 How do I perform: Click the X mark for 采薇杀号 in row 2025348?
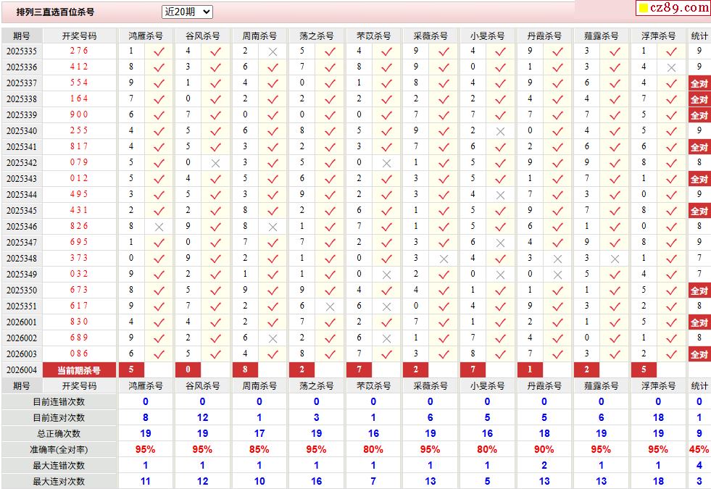coord(444,259)
